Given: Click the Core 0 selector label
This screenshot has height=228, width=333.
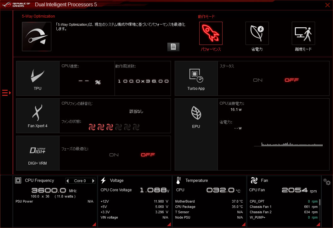Looking at the screenshot, I should pyautogui.click(x=80, y=181).
